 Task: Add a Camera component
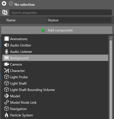(x=55, y=64)
